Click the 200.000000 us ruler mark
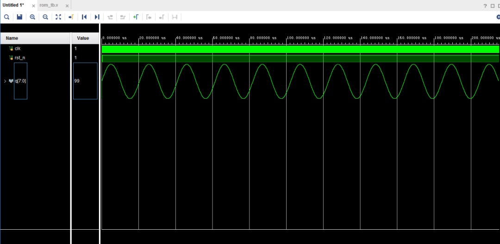Image resolution: width=500 pixels, height=244 pixels. 486,38
